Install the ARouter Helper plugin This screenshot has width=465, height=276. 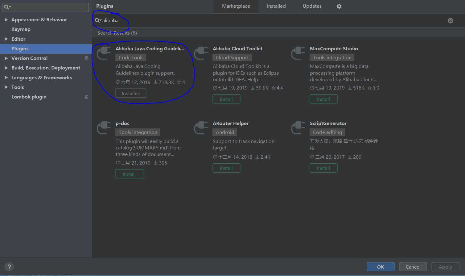226,168
